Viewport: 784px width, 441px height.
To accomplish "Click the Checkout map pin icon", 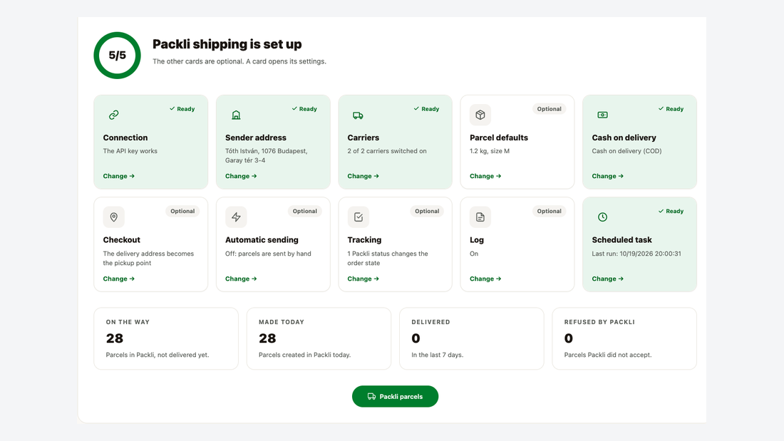I will point(114,217).
